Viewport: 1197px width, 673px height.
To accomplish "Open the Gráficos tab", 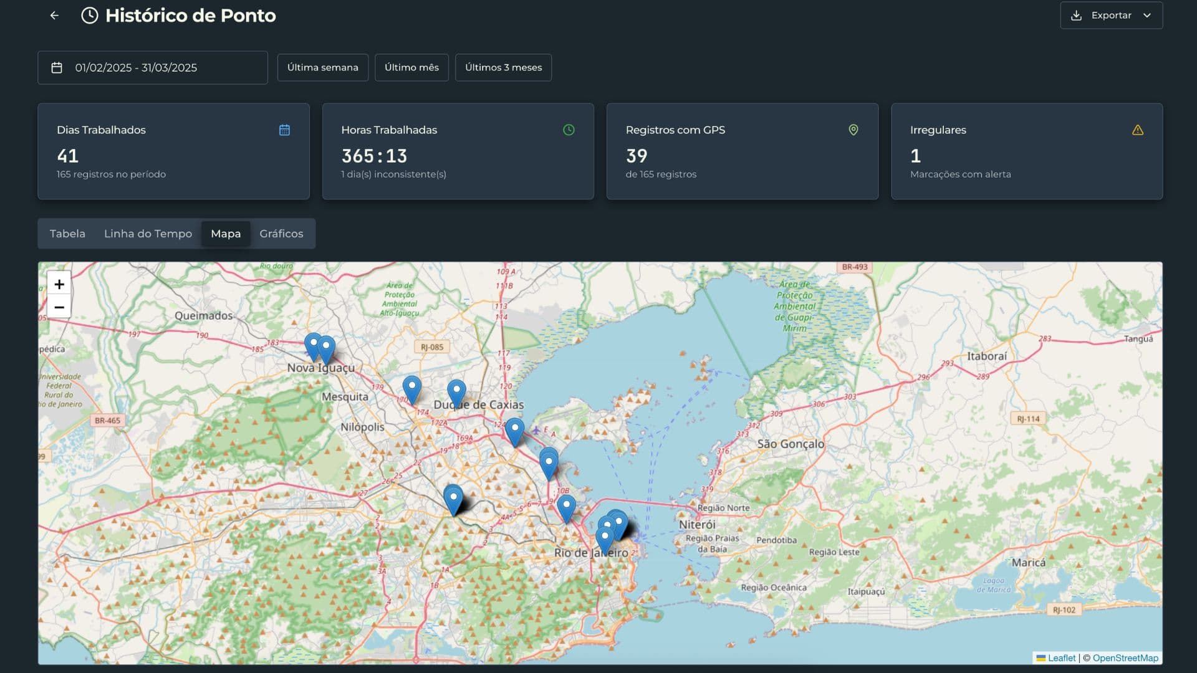I will click(281, 234).
